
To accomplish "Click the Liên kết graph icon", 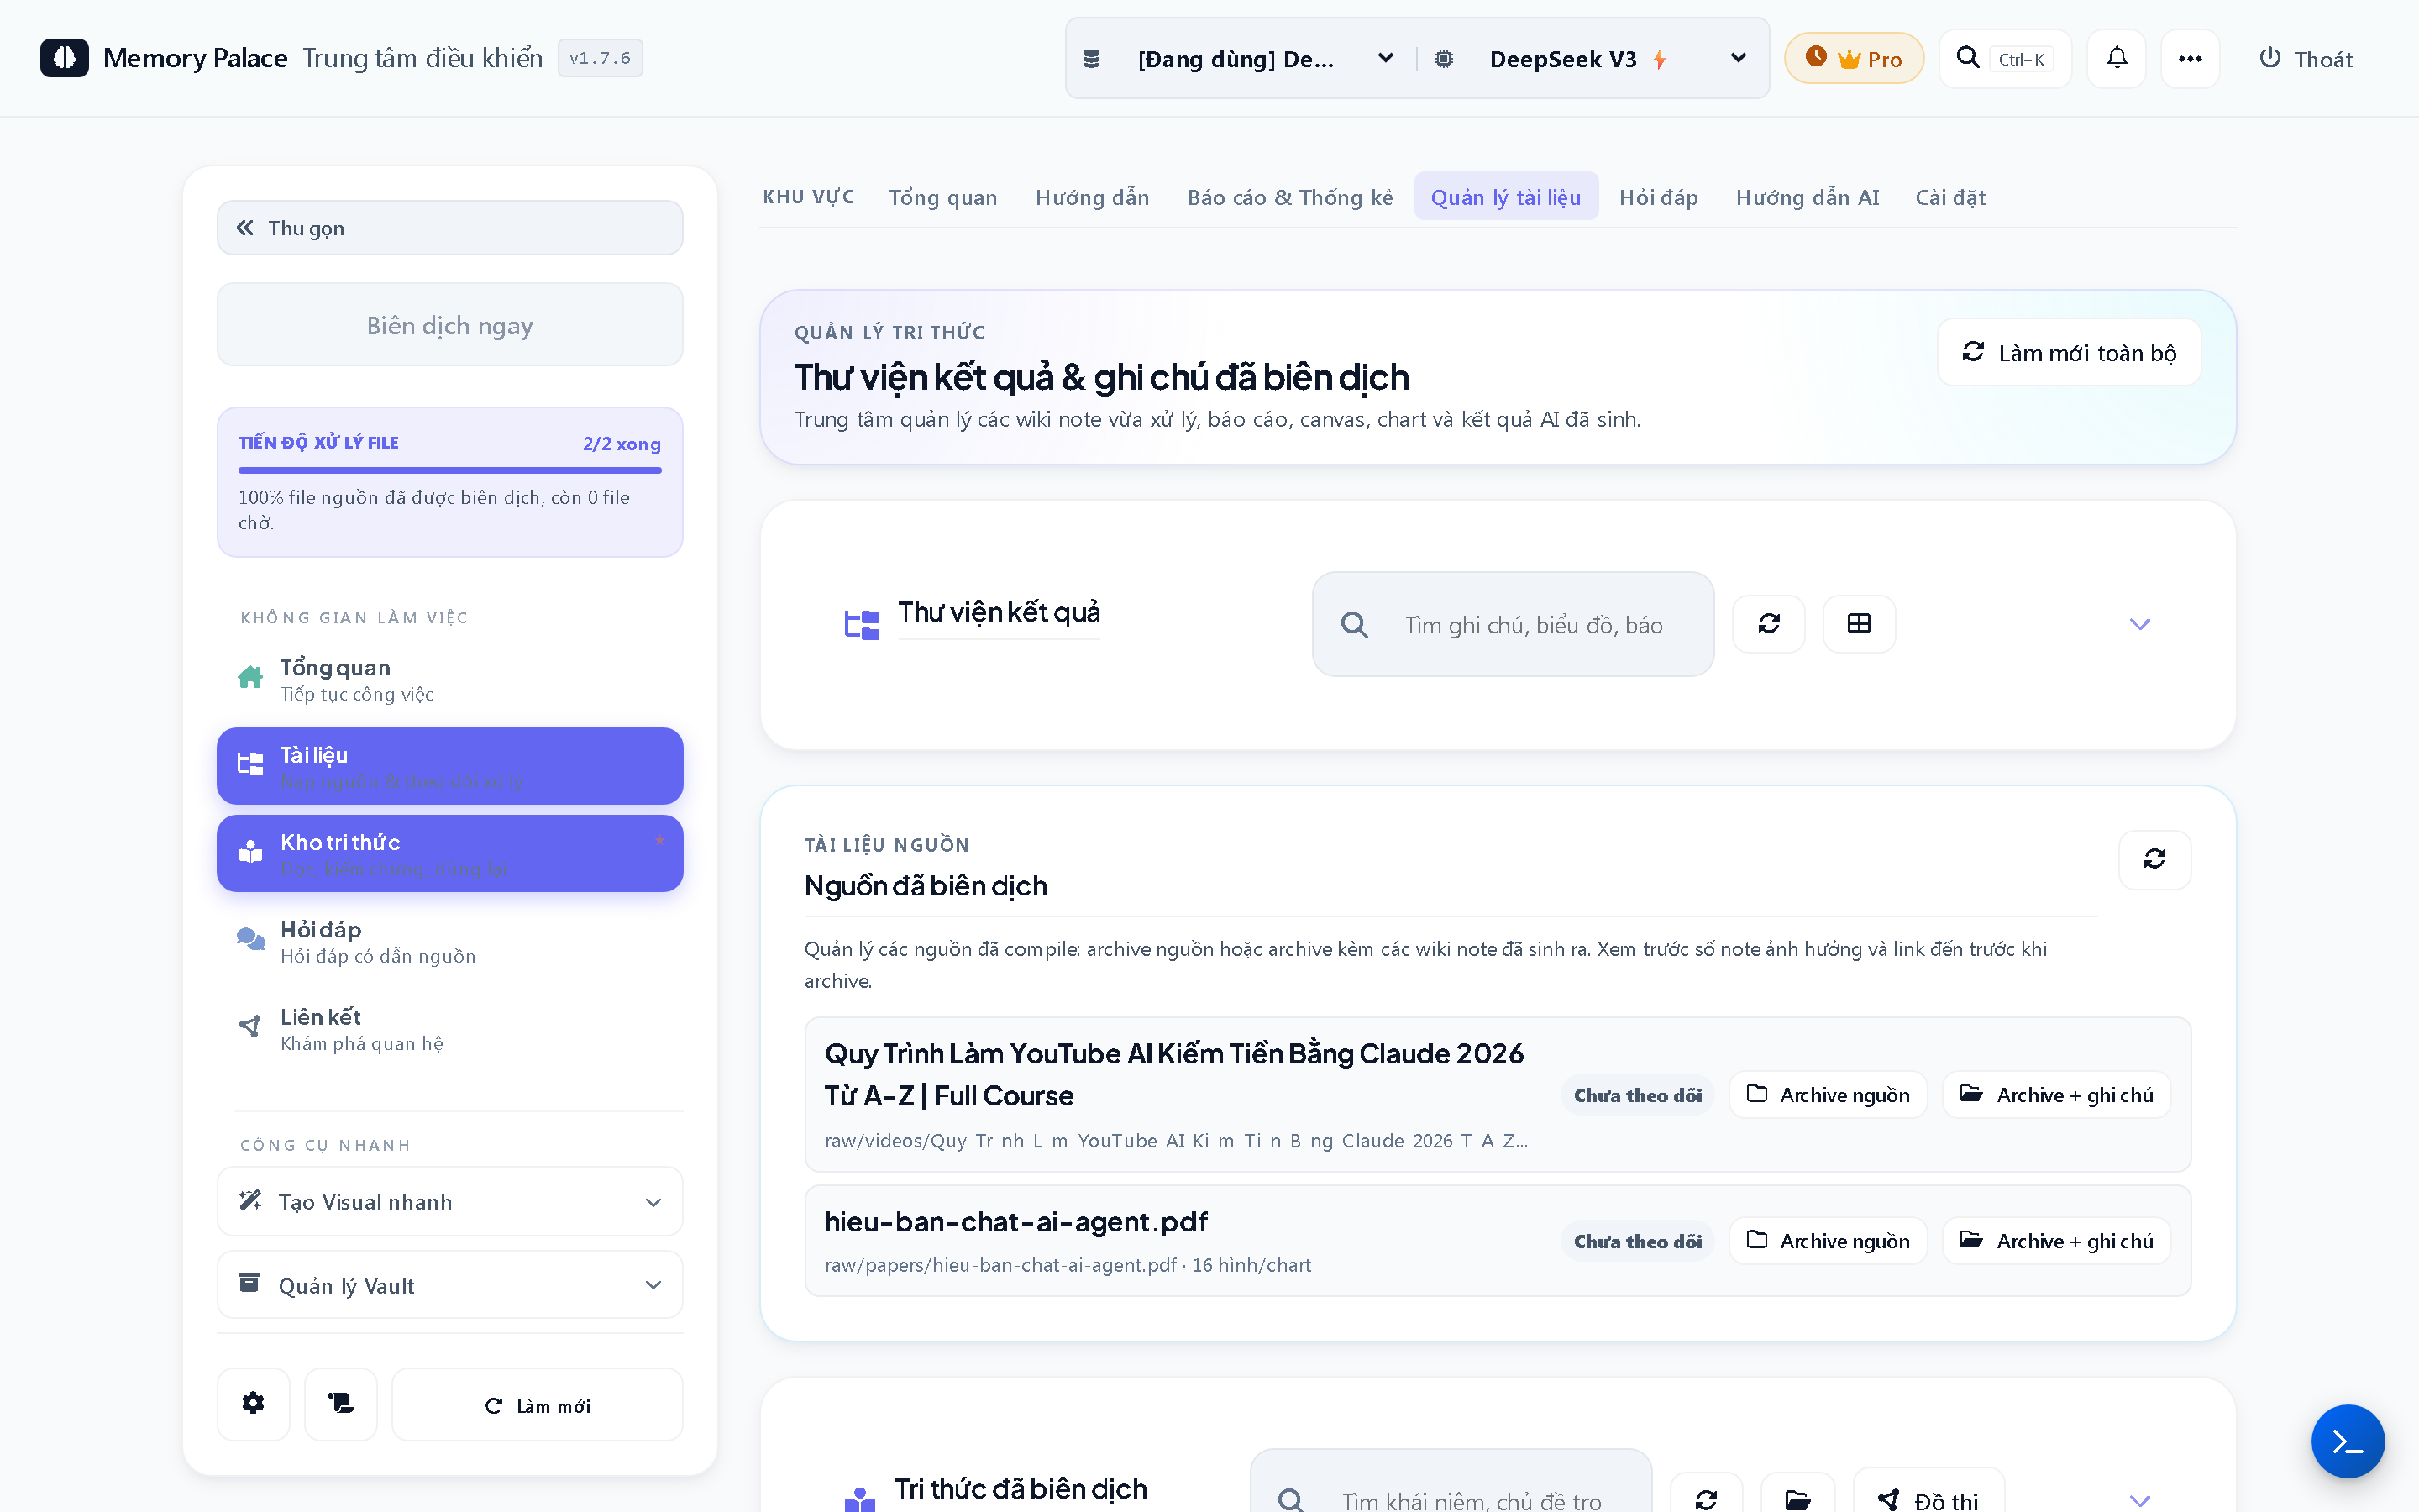I will coord(250,1026).
